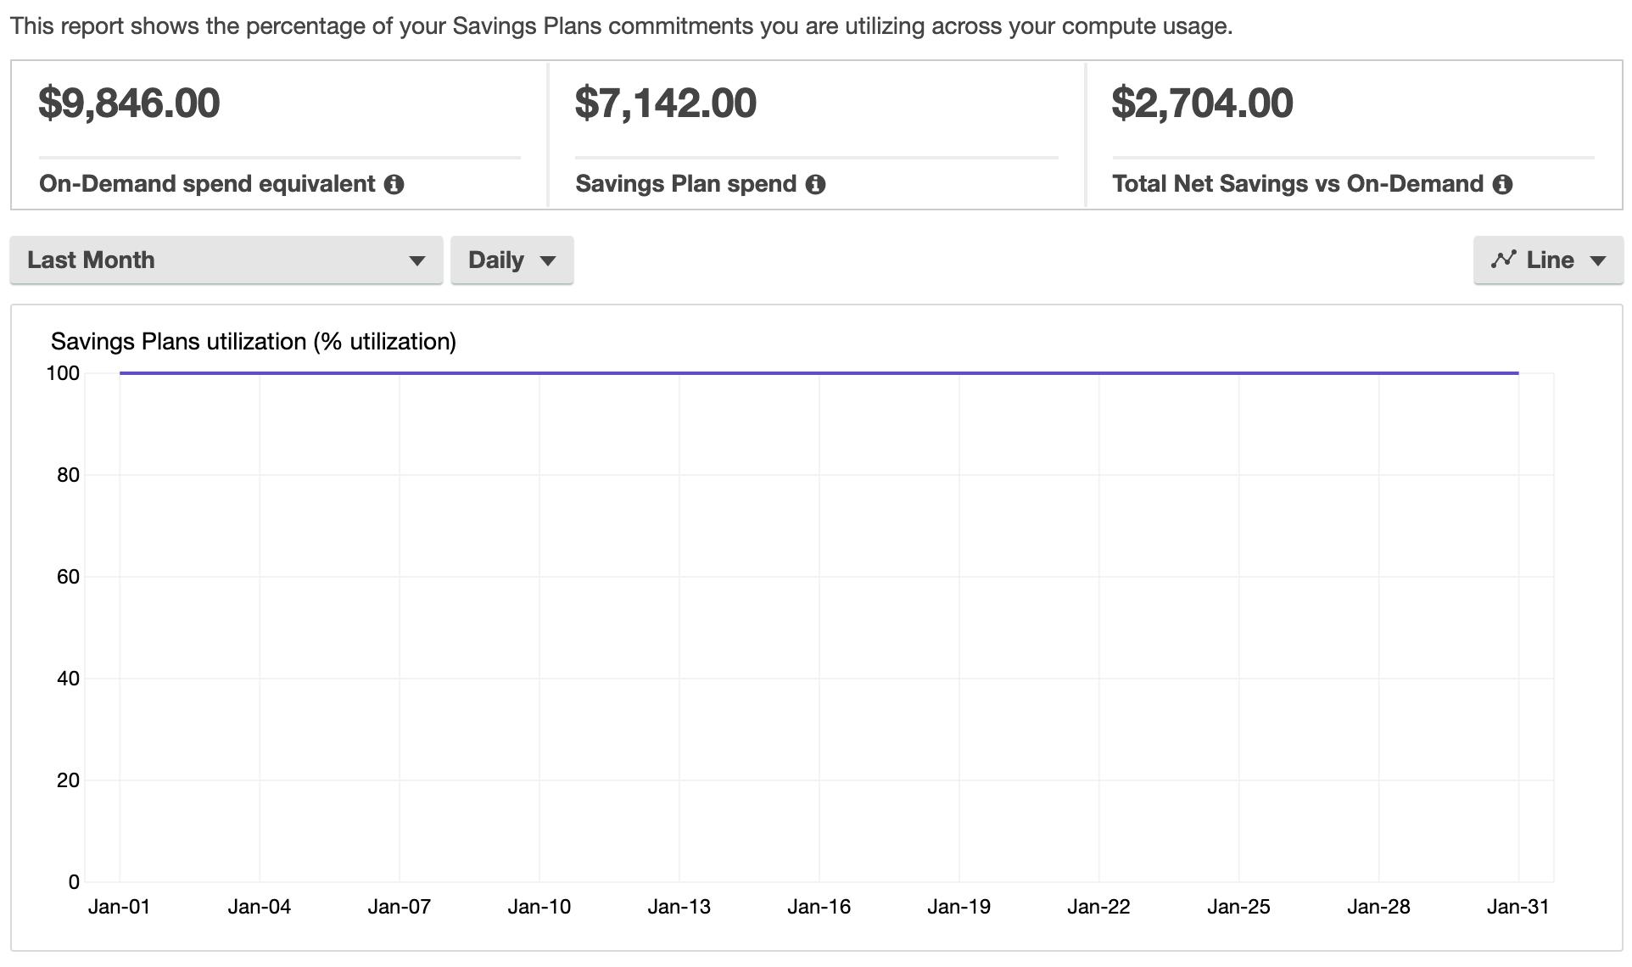Click the On-Demand spend equivalent label
The image size is (1632, 967).
pyautogui.click(x=207, y=184)
